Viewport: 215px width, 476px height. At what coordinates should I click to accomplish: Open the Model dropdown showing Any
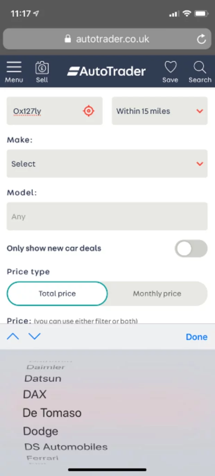(107, 216)
